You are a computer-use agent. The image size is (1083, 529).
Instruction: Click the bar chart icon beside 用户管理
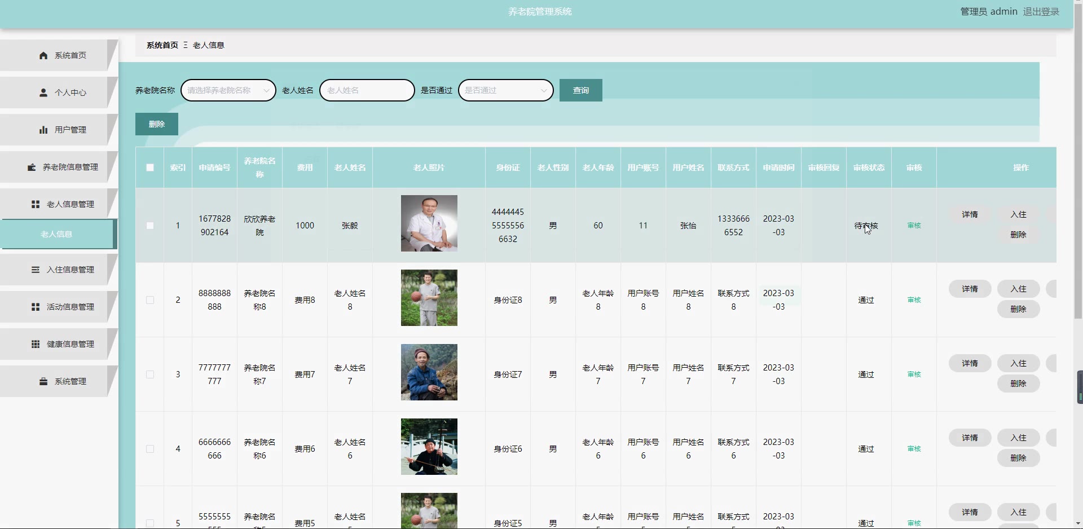43,130
